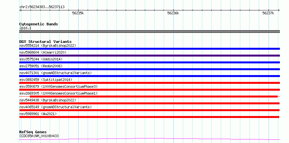Image resolution: width=289 pixels, height=143 pixels.
Task: Click the 56236k ruler tick label
Action: 173,13
